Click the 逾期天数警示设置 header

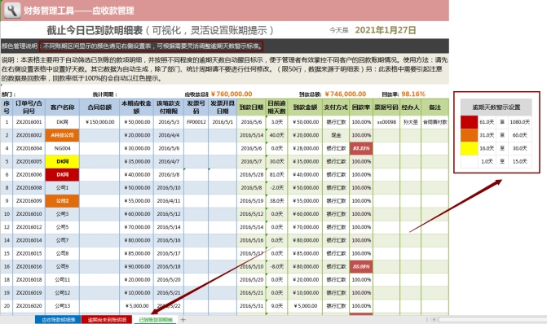pyautogui.click(x=496, y=107)
